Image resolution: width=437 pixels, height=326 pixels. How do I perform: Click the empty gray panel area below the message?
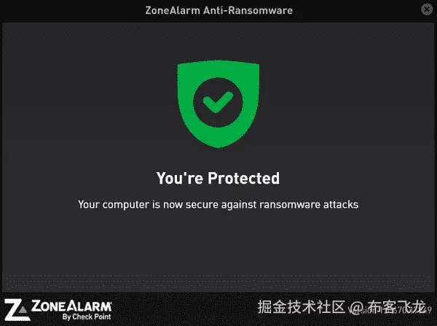coord(219,243)
